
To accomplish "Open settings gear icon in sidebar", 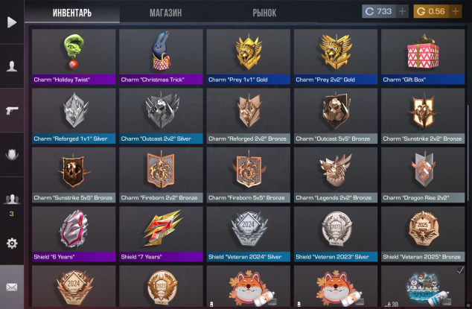I will [x=12, y=243].
